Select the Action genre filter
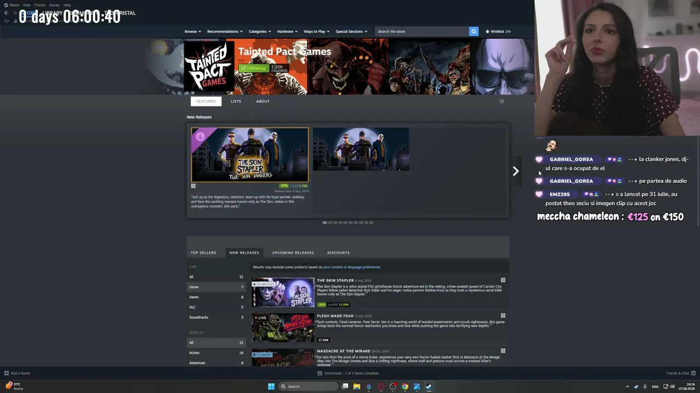This screenshot has height=393, width=700. (217, 353)
